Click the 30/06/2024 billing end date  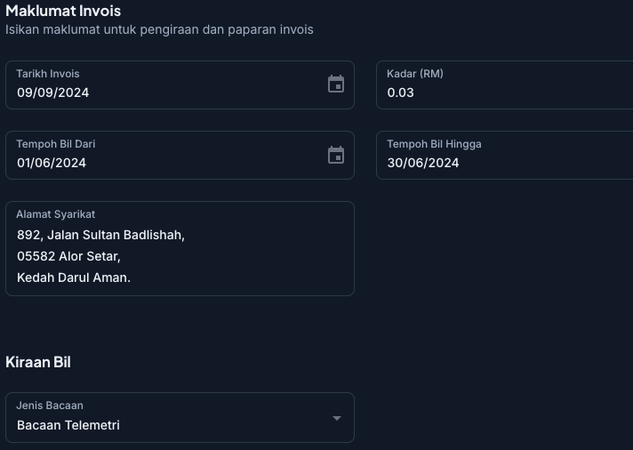tap(423, 163)
